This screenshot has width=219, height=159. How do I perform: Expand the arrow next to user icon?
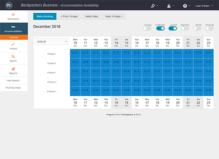tap(173, 6)
